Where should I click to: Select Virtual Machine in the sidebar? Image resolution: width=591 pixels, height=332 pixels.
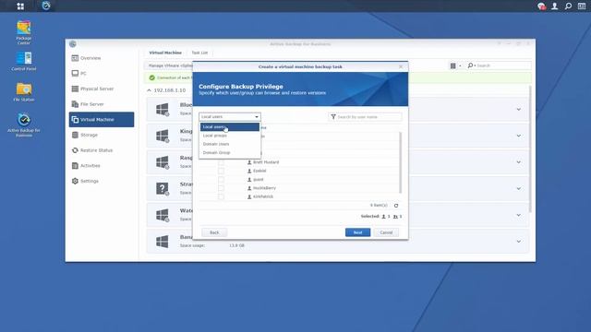tap(101, 119)
